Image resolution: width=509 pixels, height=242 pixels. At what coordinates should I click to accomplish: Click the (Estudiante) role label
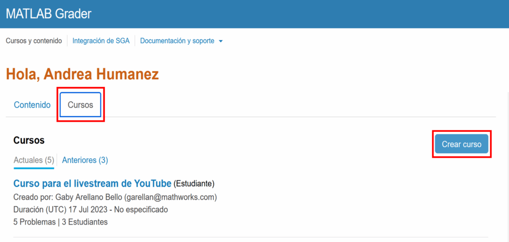point(194,183)
